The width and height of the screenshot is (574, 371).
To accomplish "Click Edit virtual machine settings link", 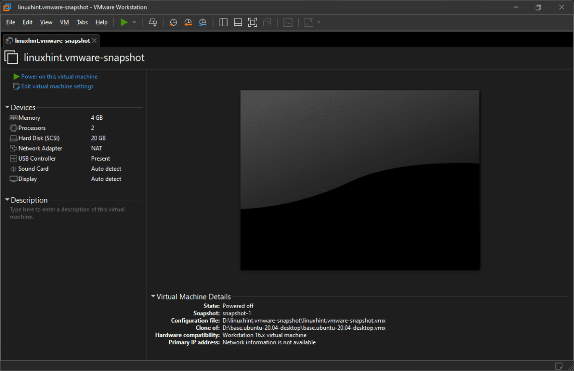I will (x=57, y=87).
